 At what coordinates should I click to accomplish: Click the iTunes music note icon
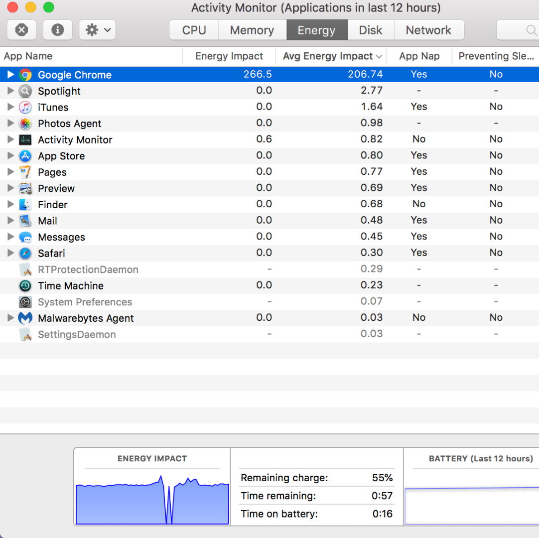tap(25, 107)
